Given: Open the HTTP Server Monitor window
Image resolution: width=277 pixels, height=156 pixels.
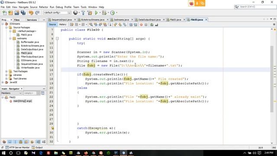Looking at the screenshot, I should coord(17,147).
